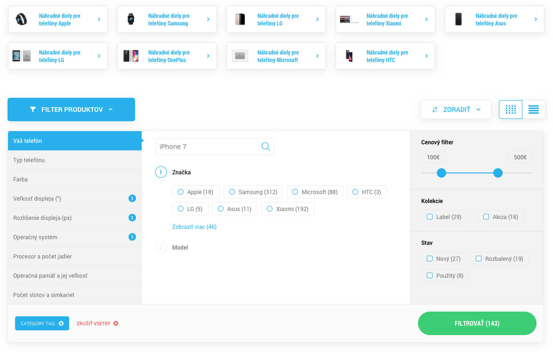This screenshot has width=553, height=352.
Task: Click the Apple watch category thumbnail
Action: (21, 19)
